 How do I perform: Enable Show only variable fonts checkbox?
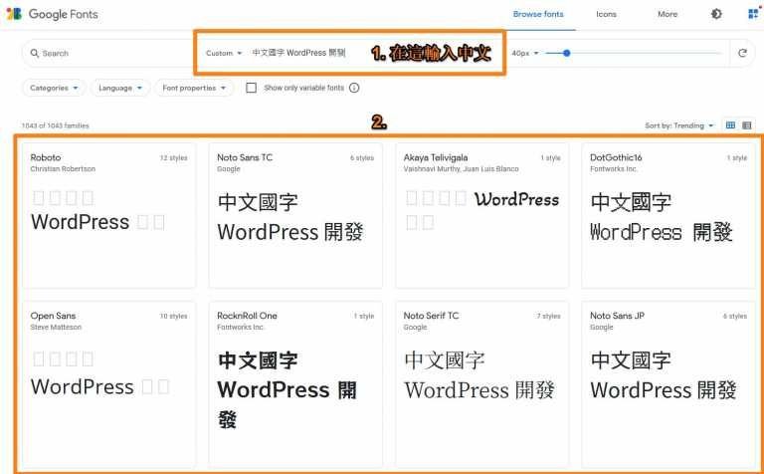pyautogui.click(x=252, y=88)
